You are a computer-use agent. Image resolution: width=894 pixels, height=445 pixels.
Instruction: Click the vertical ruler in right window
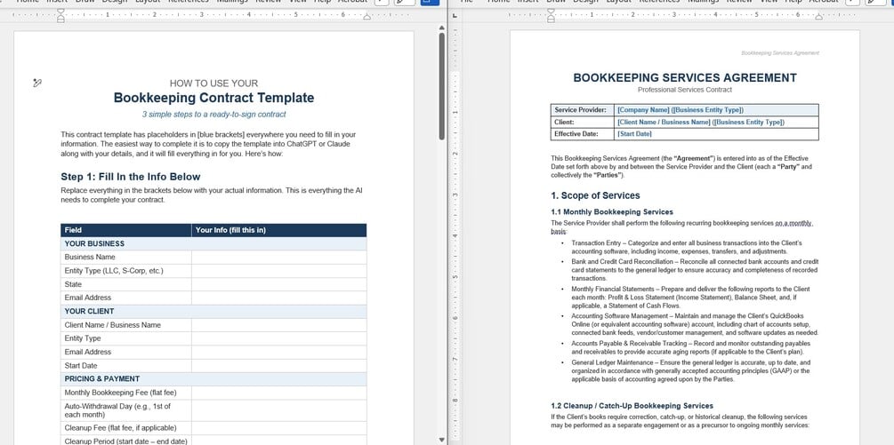pyautogui.click(x=455, y=234)
